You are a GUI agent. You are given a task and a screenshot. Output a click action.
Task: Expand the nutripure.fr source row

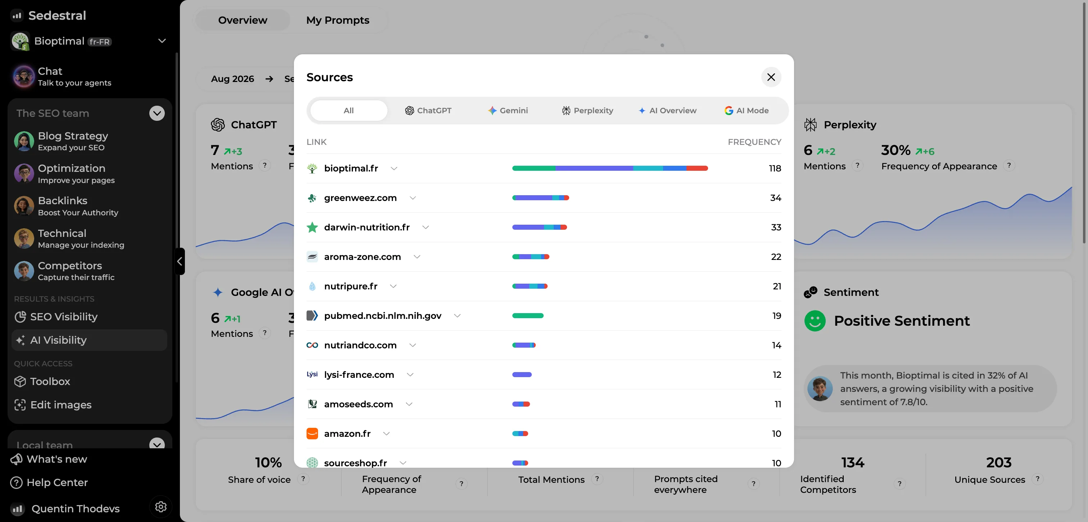(393, 287)
